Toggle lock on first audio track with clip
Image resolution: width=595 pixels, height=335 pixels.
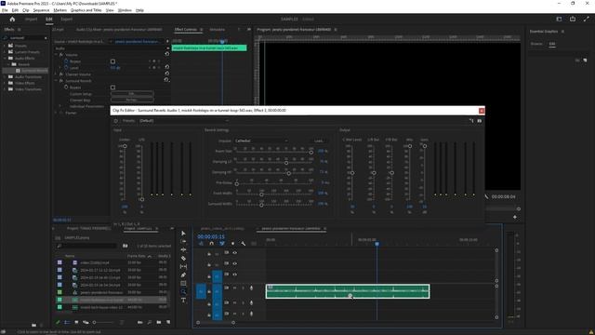[208, 291]
